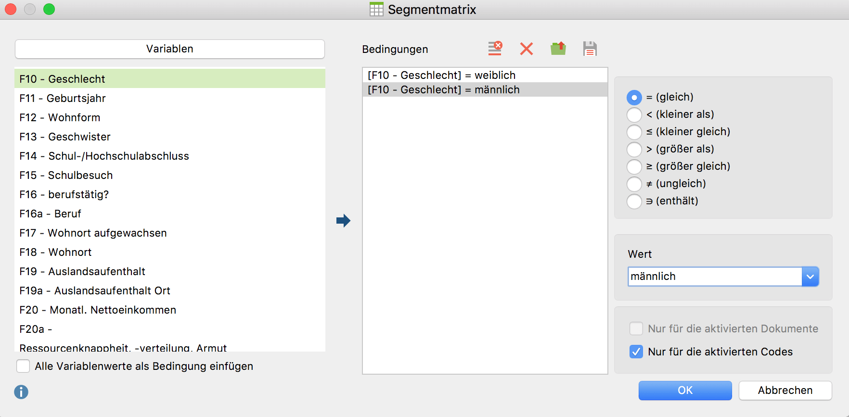Select variable F14 - Schul-/Hochschulabschluss
Screen dimensions: 849x417
(x=170, y=156)
